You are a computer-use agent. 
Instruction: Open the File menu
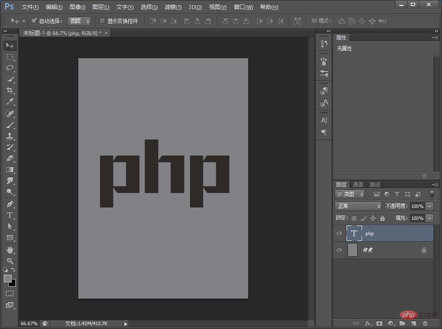pyautogui.click(x=30, y=7)
